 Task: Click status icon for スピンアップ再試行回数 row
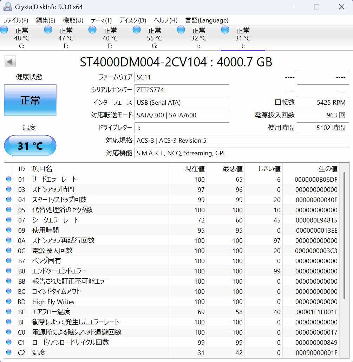point(9,240)
